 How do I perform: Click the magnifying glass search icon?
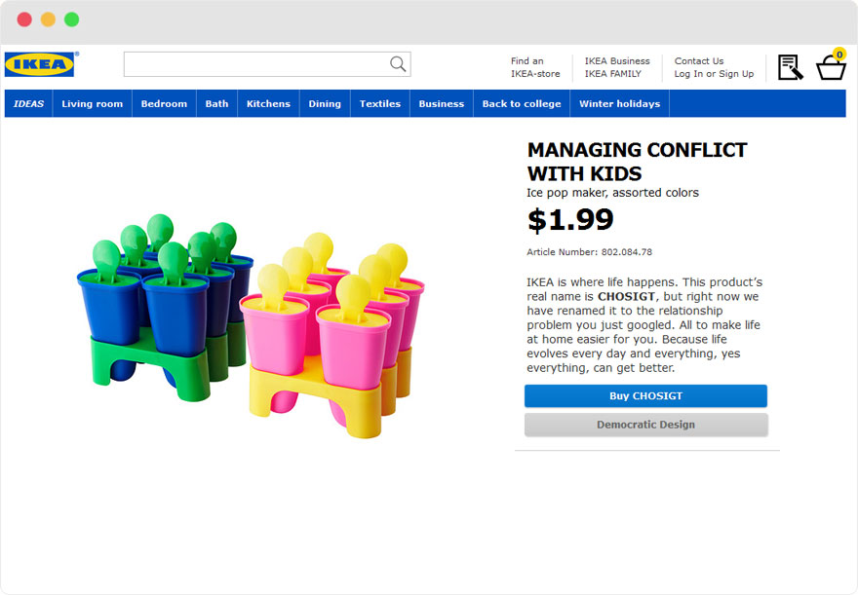(398, 64)
